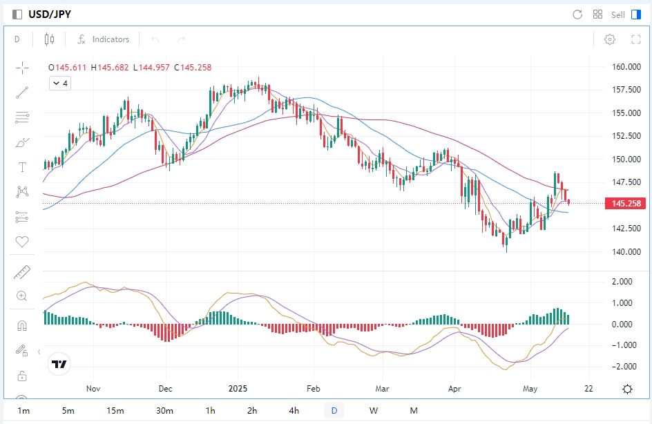Select the forecasting and measurement tool
652x424 pixels.
(x=22, y=217)
